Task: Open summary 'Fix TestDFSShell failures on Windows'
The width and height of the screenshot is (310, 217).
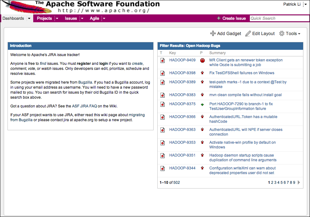Action: coord(242,73)
